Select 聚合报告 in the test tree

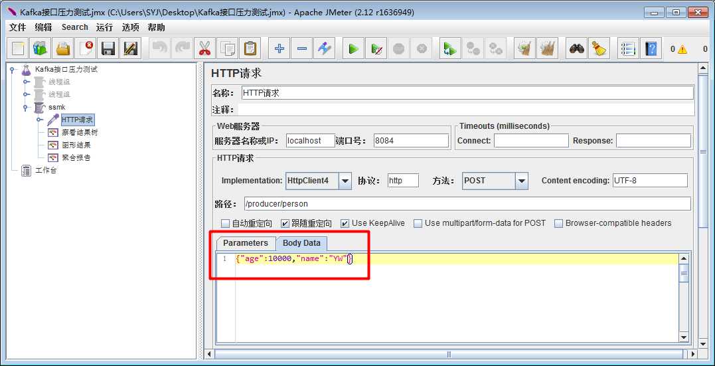76,157
